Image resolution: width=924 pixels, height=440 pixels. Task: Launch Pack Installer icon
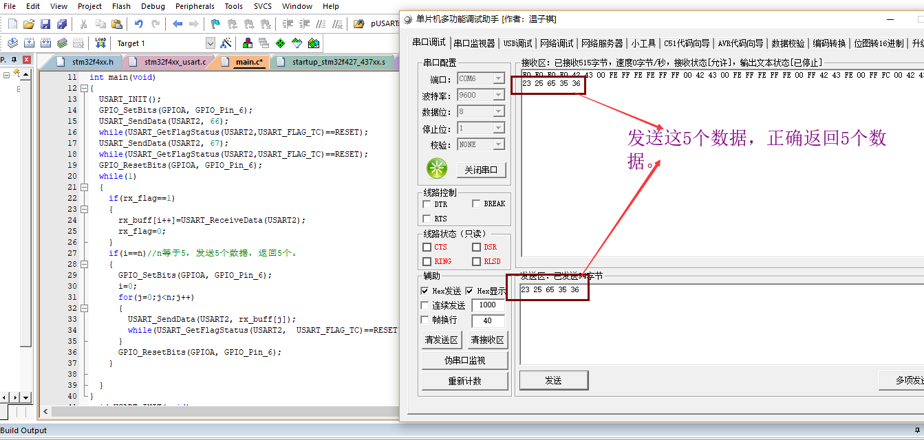click(313, 43)
